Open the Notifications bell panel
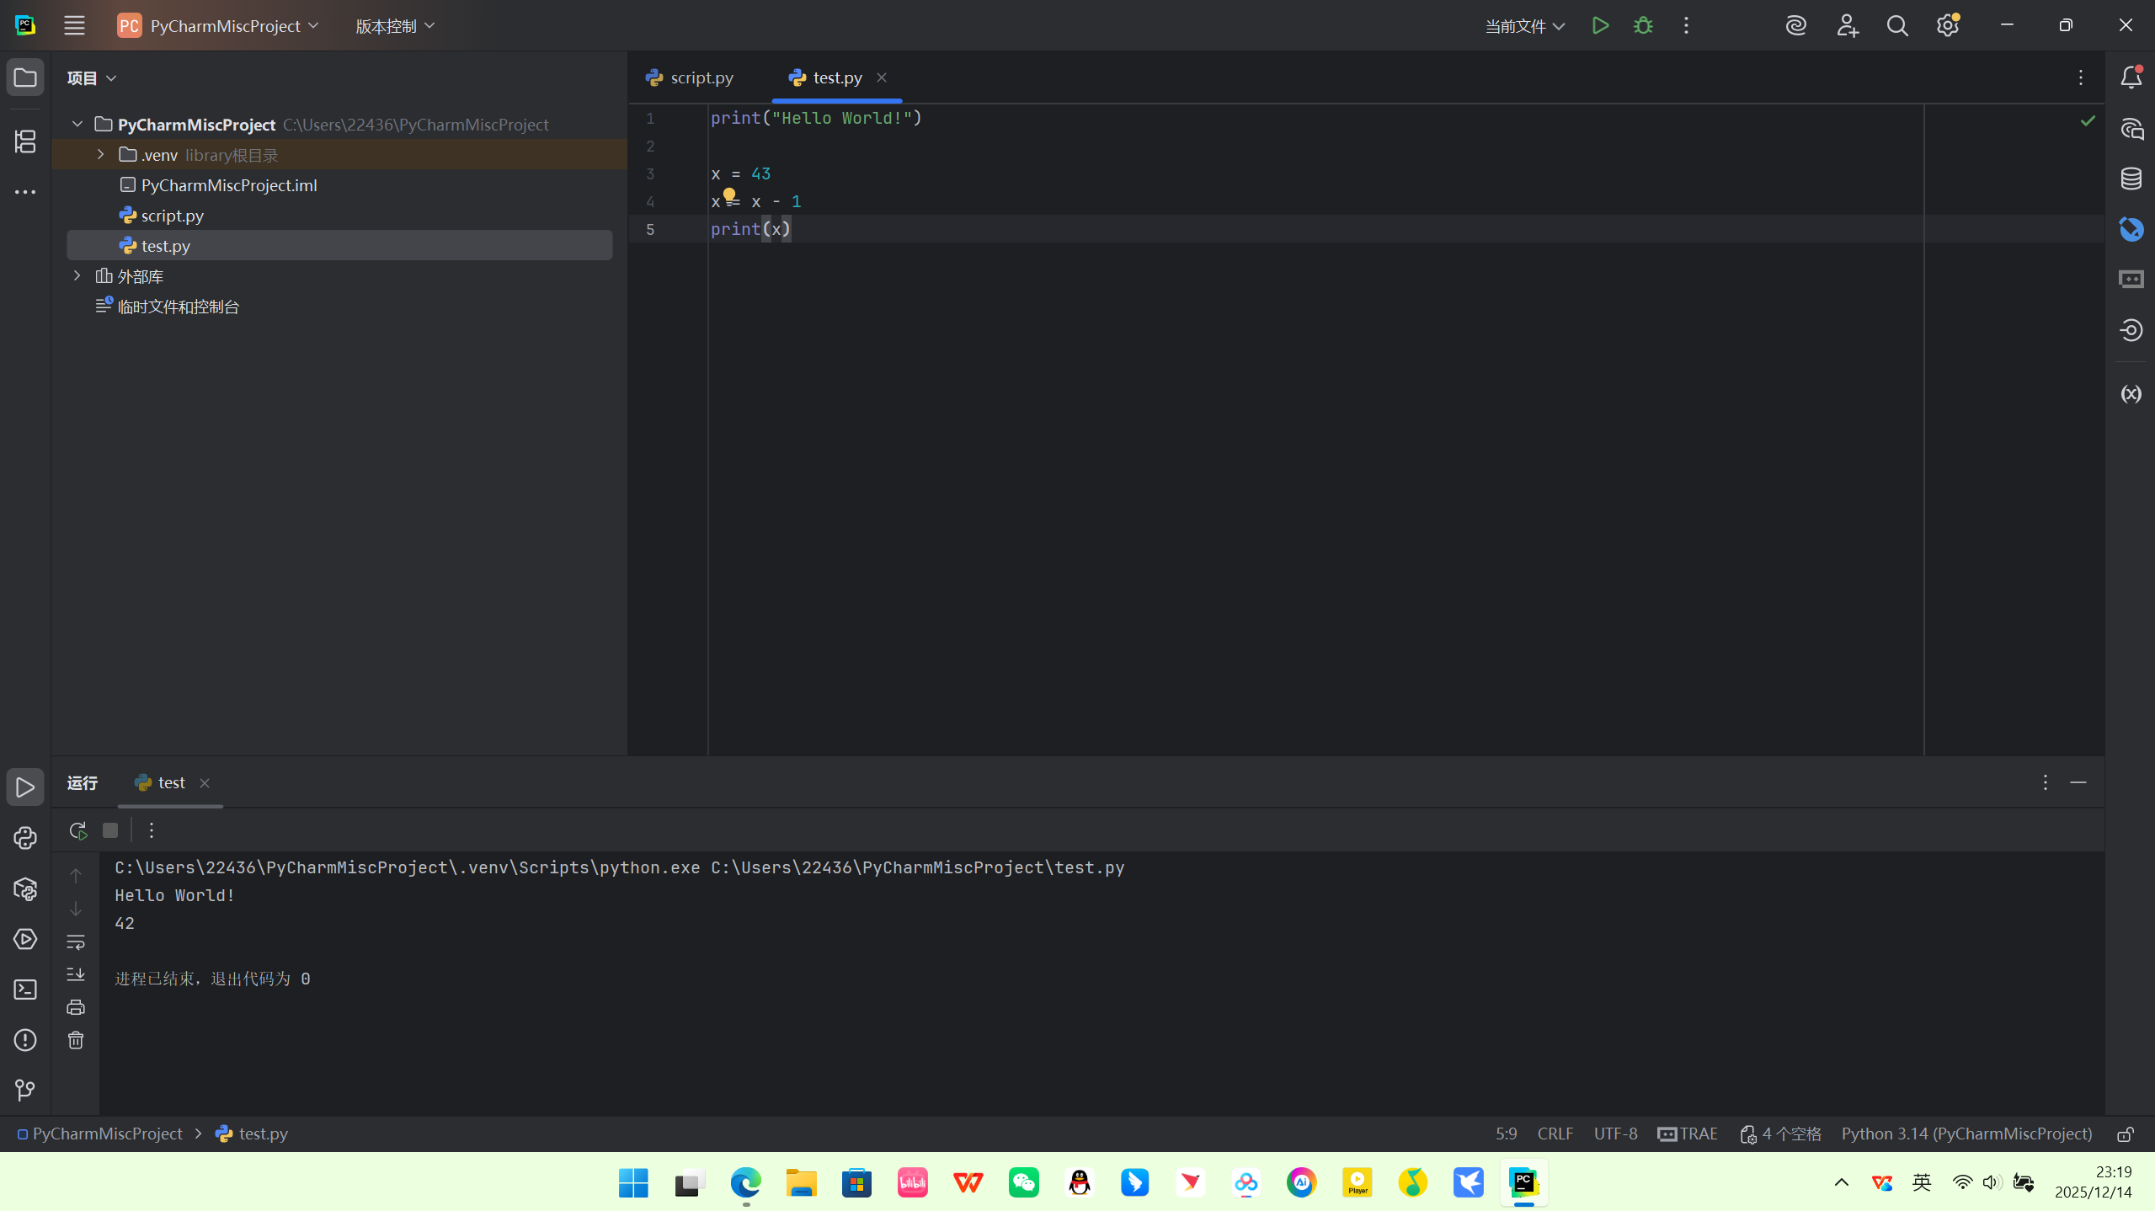2155x1211 pixels. 2131,77
